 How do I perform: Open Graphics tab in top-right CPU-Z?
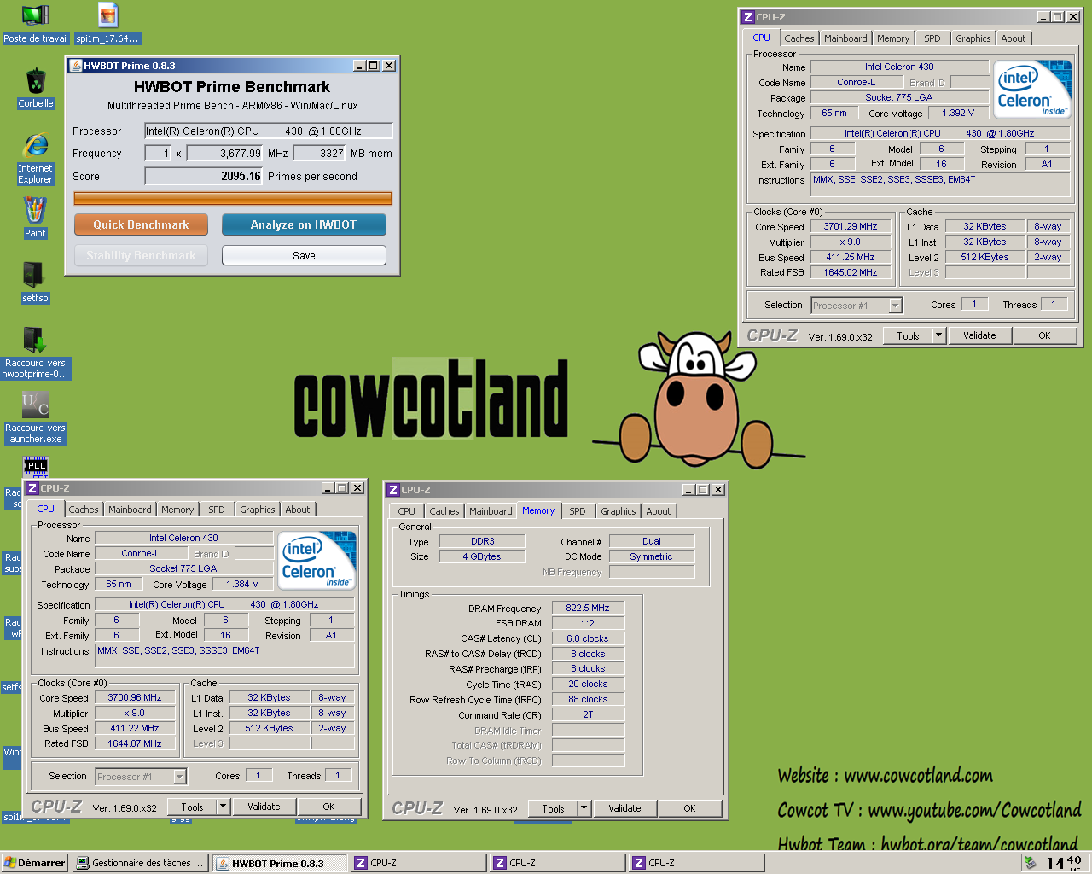(x=973, y=38)
